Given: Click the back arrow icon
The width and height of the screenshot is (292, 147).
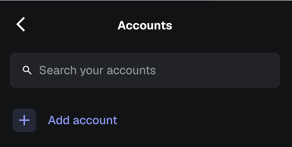Looking at the screenshot, I should pos(21,25).
